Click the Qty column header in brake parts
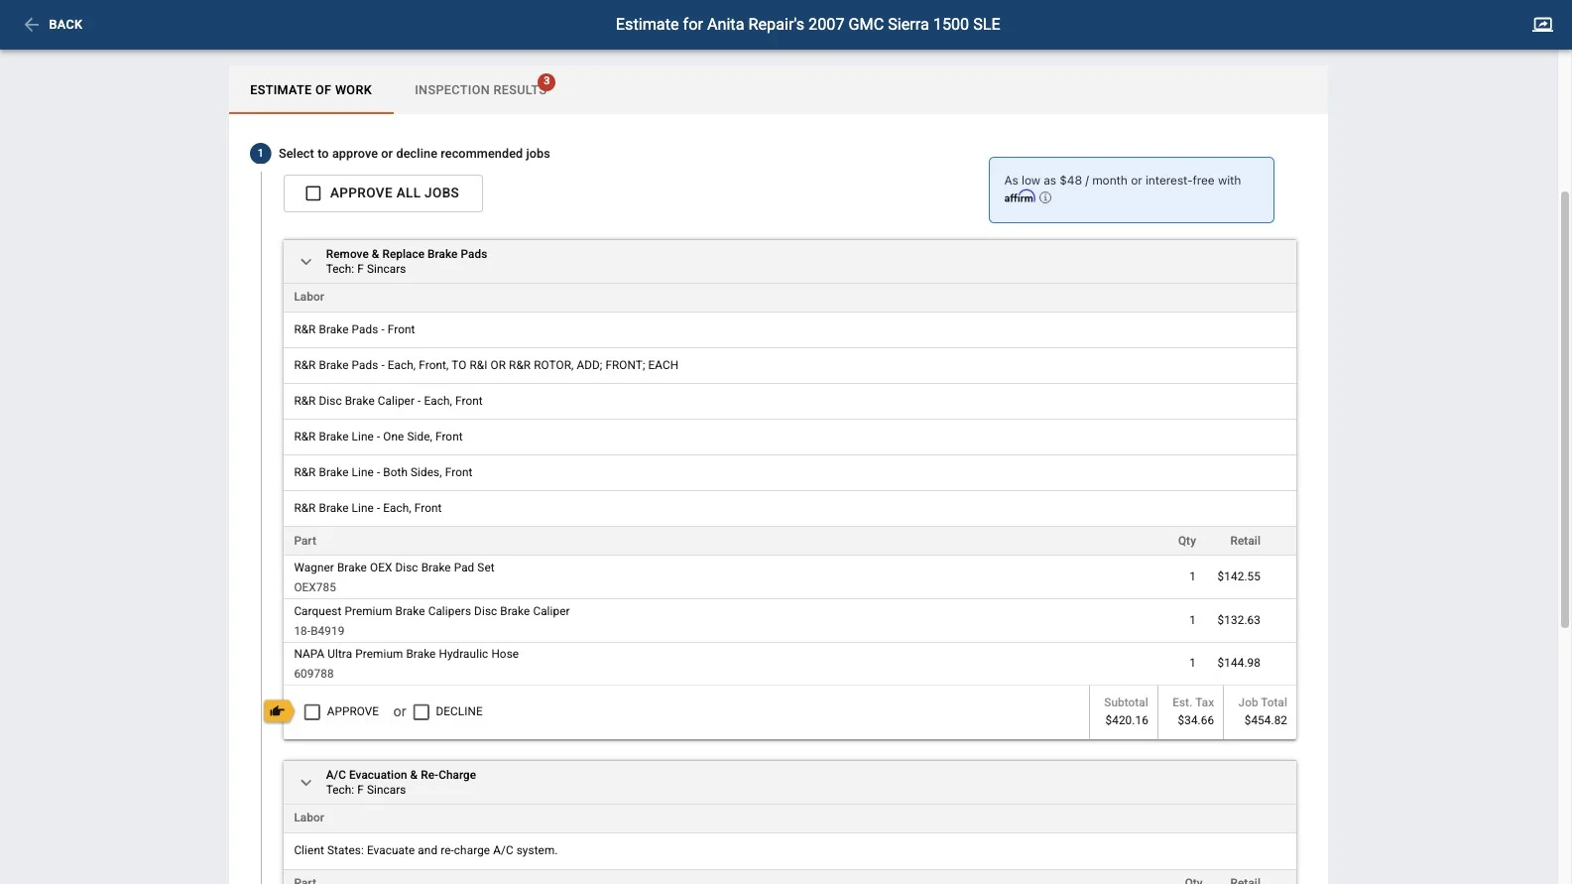The image size is (1572, 884). [x=1186, y=542]
